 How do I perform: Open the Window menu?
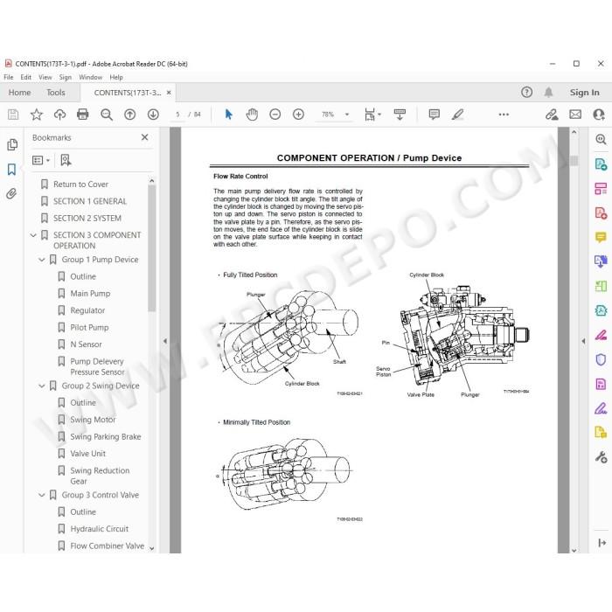pyautogui.click(x=91, y=77)
